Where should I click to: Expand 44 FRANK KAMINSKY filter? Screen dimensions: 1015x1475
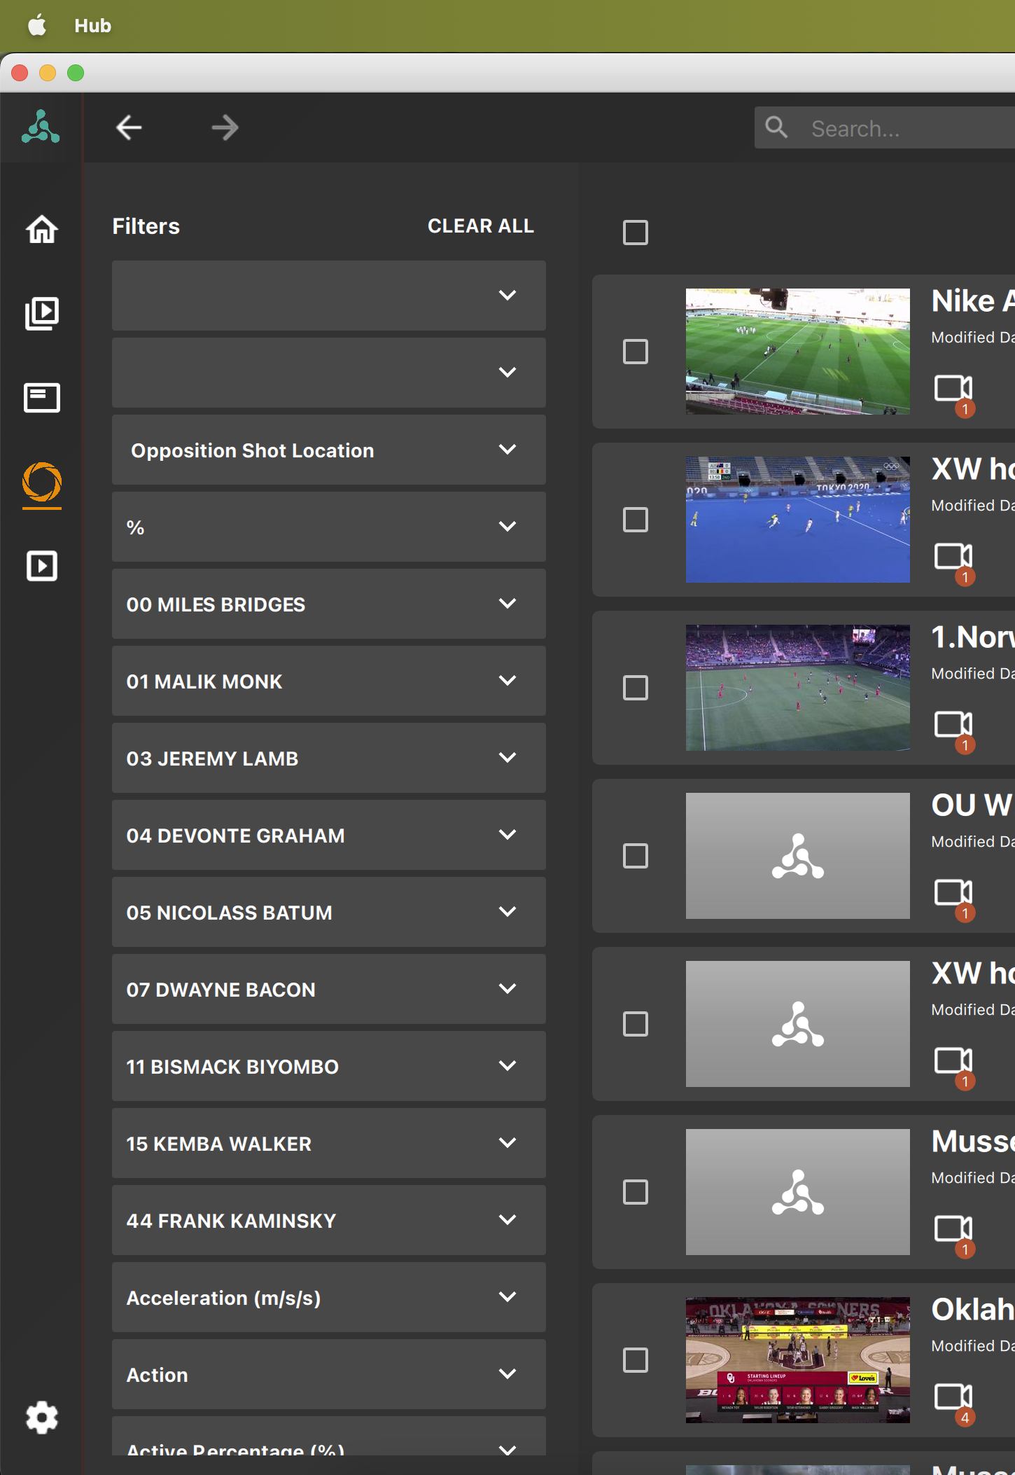pyautogui.click(x=329, y=1220)
